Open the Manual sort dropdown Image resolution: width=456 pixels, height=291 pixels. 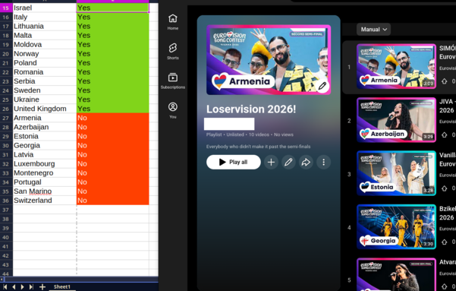point(374,30)
